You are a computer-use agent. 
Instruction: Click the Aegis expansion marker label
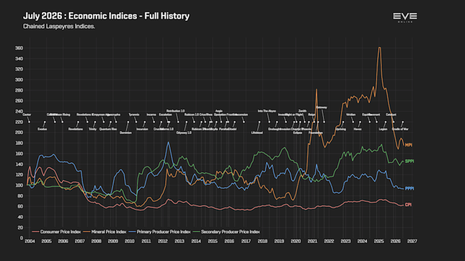click(219, 111)
